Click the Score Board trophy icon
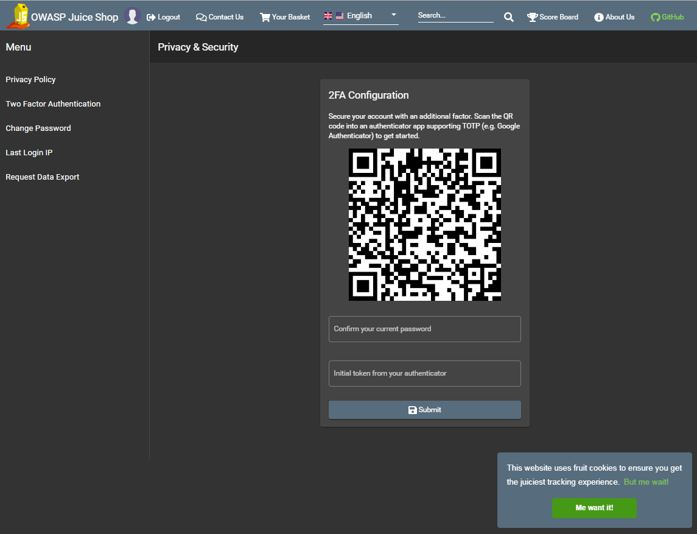The image size is (697, 534). [x=532, y=17]
